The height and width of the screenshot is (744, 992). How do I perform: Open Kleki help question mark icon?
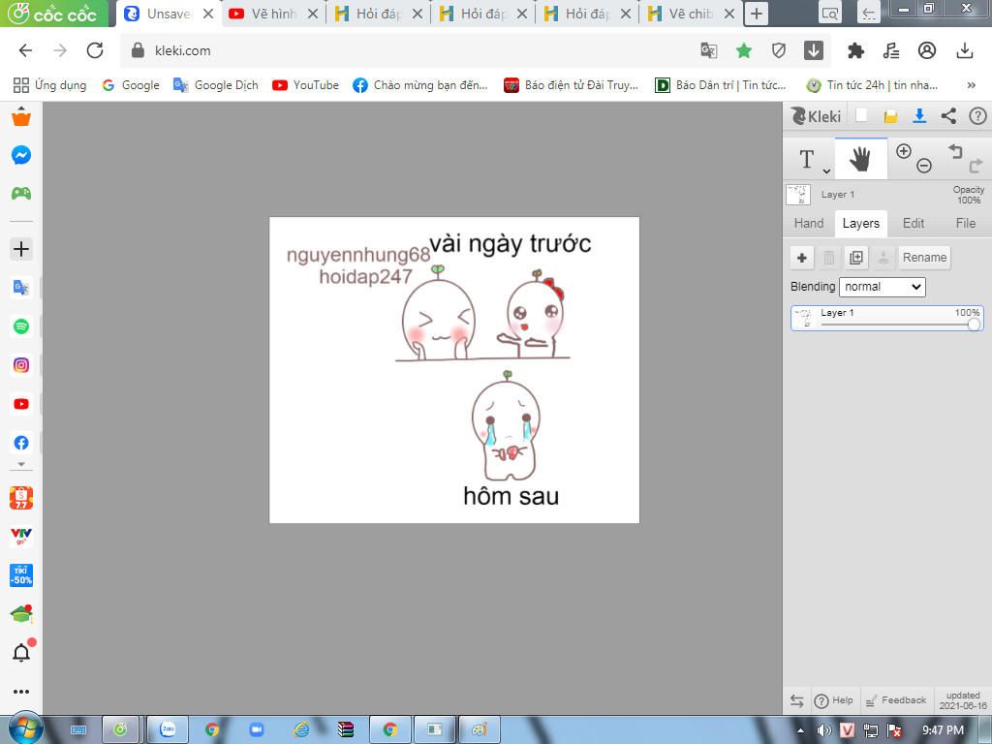pos(977,116)
